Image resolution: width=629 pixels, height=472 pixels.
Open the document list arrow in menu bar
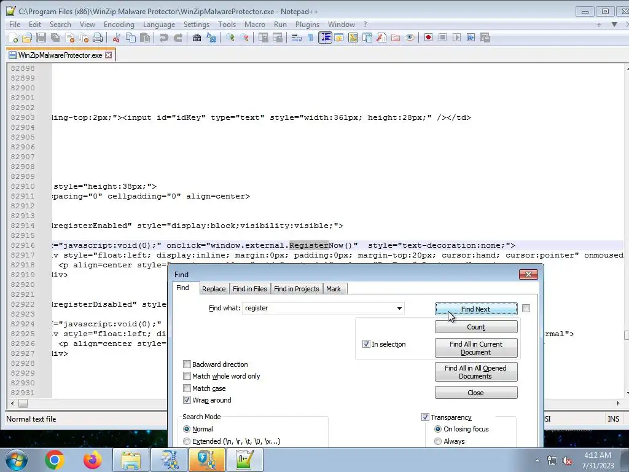614,25
